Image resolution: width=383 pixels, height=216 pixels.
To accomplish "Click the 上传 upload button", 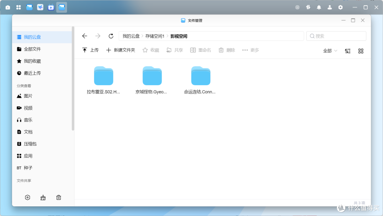I will click(x=90, y=50).
